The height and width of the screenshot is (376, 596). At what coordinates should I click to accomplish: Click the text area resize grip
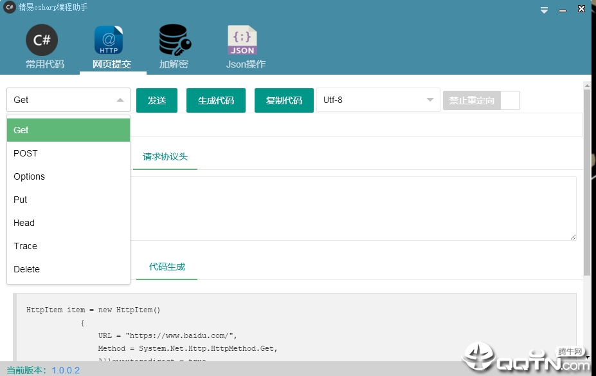click(573, 237)
